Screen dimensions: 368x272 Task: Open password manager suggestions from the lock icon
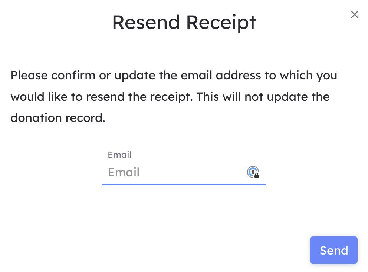click(x=253, y=172)
